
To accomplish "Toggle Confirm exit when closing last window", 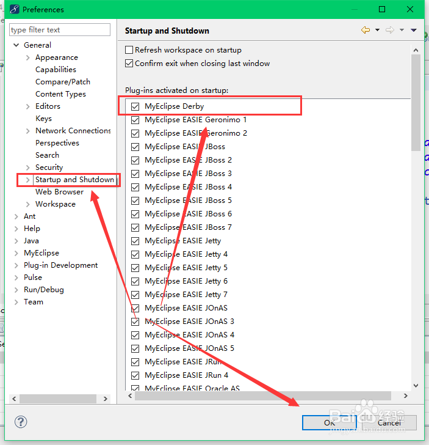I will coord(129,64).
